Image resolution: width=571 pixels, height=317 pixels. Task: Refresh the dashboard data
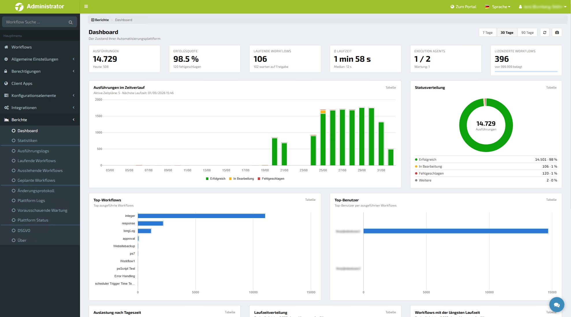(x=545, y=33)
